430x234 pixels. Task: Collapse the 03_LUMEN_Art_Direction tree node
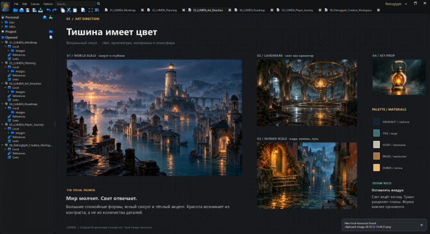(2, 84)
